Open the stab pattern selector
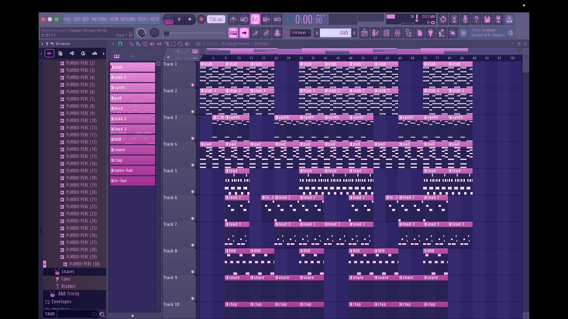This screenshot has height=319, width=568. click(x=335, y=33)
